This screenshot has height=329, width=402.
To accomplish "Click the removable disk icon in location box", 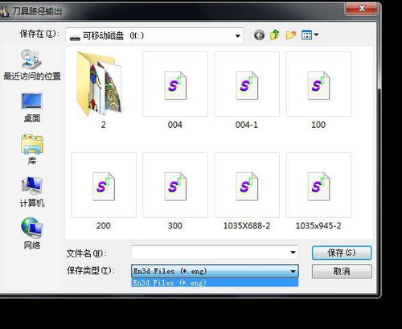I will click(75, 38).
